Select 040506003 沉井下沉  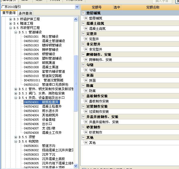tap(39, 155)
